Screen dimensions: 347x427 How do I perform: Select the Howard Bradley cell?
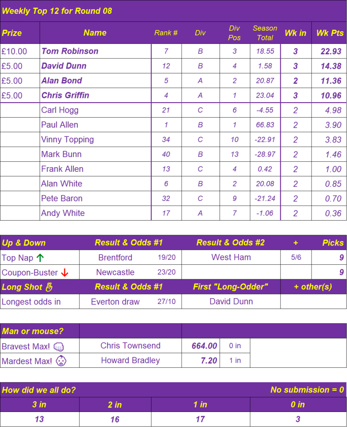(x=130, y=360)
